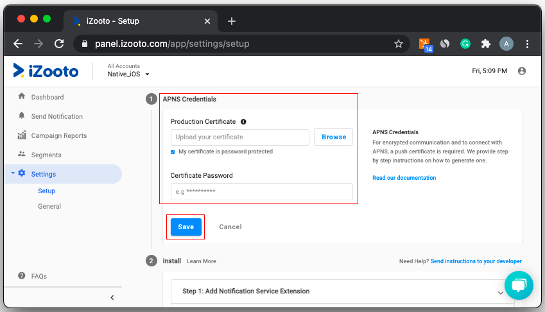
Task: Click Learn More beside Install
Action: tap(202, 261)
